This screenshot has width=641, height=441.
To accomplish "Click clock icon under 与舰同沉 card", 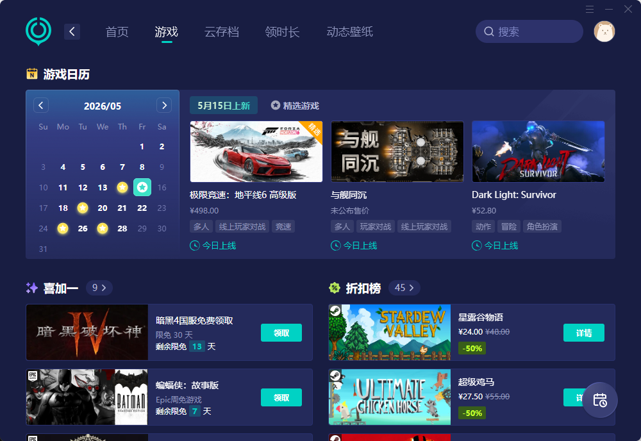I will click(x=336, y=245).
